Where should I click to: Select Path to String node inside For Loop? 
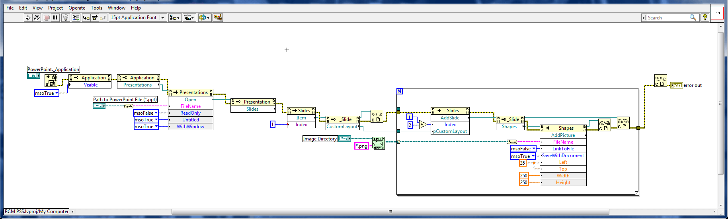[512, 142]
